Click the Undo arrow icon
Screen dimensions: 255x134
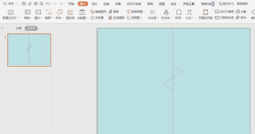pos(47,4)
